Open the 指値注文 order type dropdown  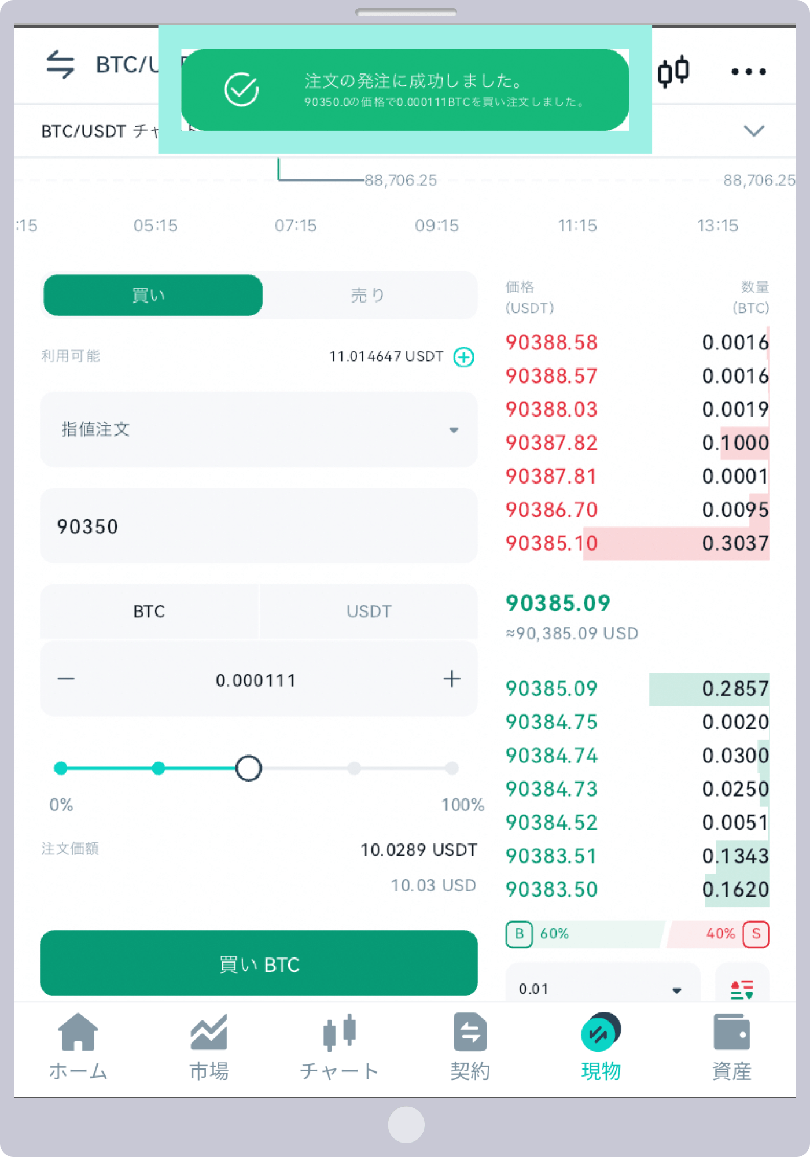(x=259, y=429)
